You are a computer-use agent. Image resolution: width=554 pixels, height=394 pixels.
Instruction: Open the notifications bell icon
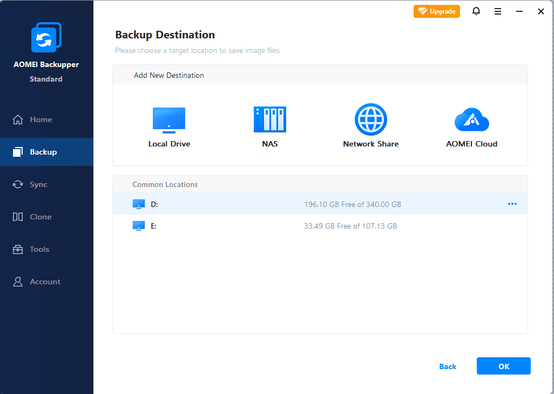click(476, 11)
